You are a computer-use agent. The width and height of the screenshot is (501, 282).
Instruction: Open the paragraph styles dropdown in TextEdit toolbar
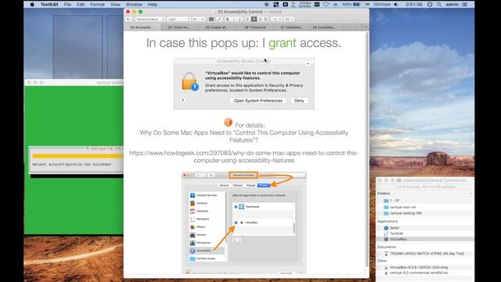coord(128,19)
